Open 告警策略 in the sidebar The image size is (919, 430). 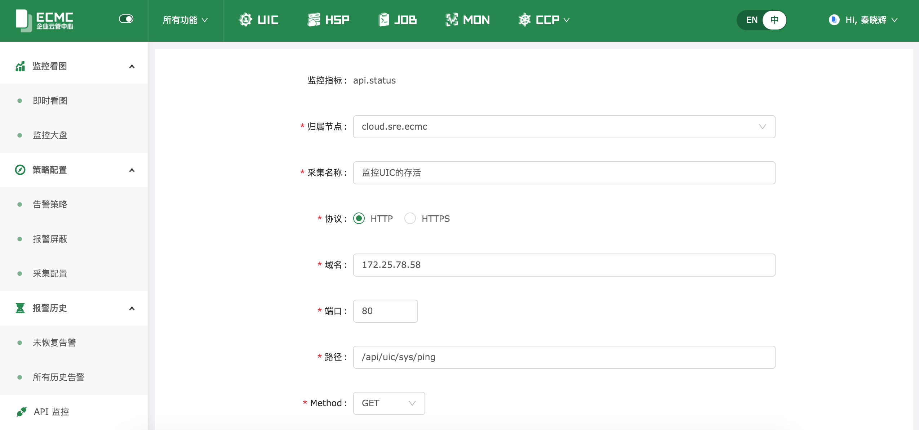click(50, 204)
